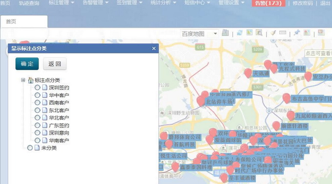Select the ruler distance measuring icon
Screen dimensions: 332x184
[x=283, y=33]
